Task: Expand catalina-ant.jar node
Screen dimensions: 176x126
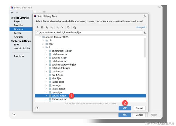Action: click(46, 54)
